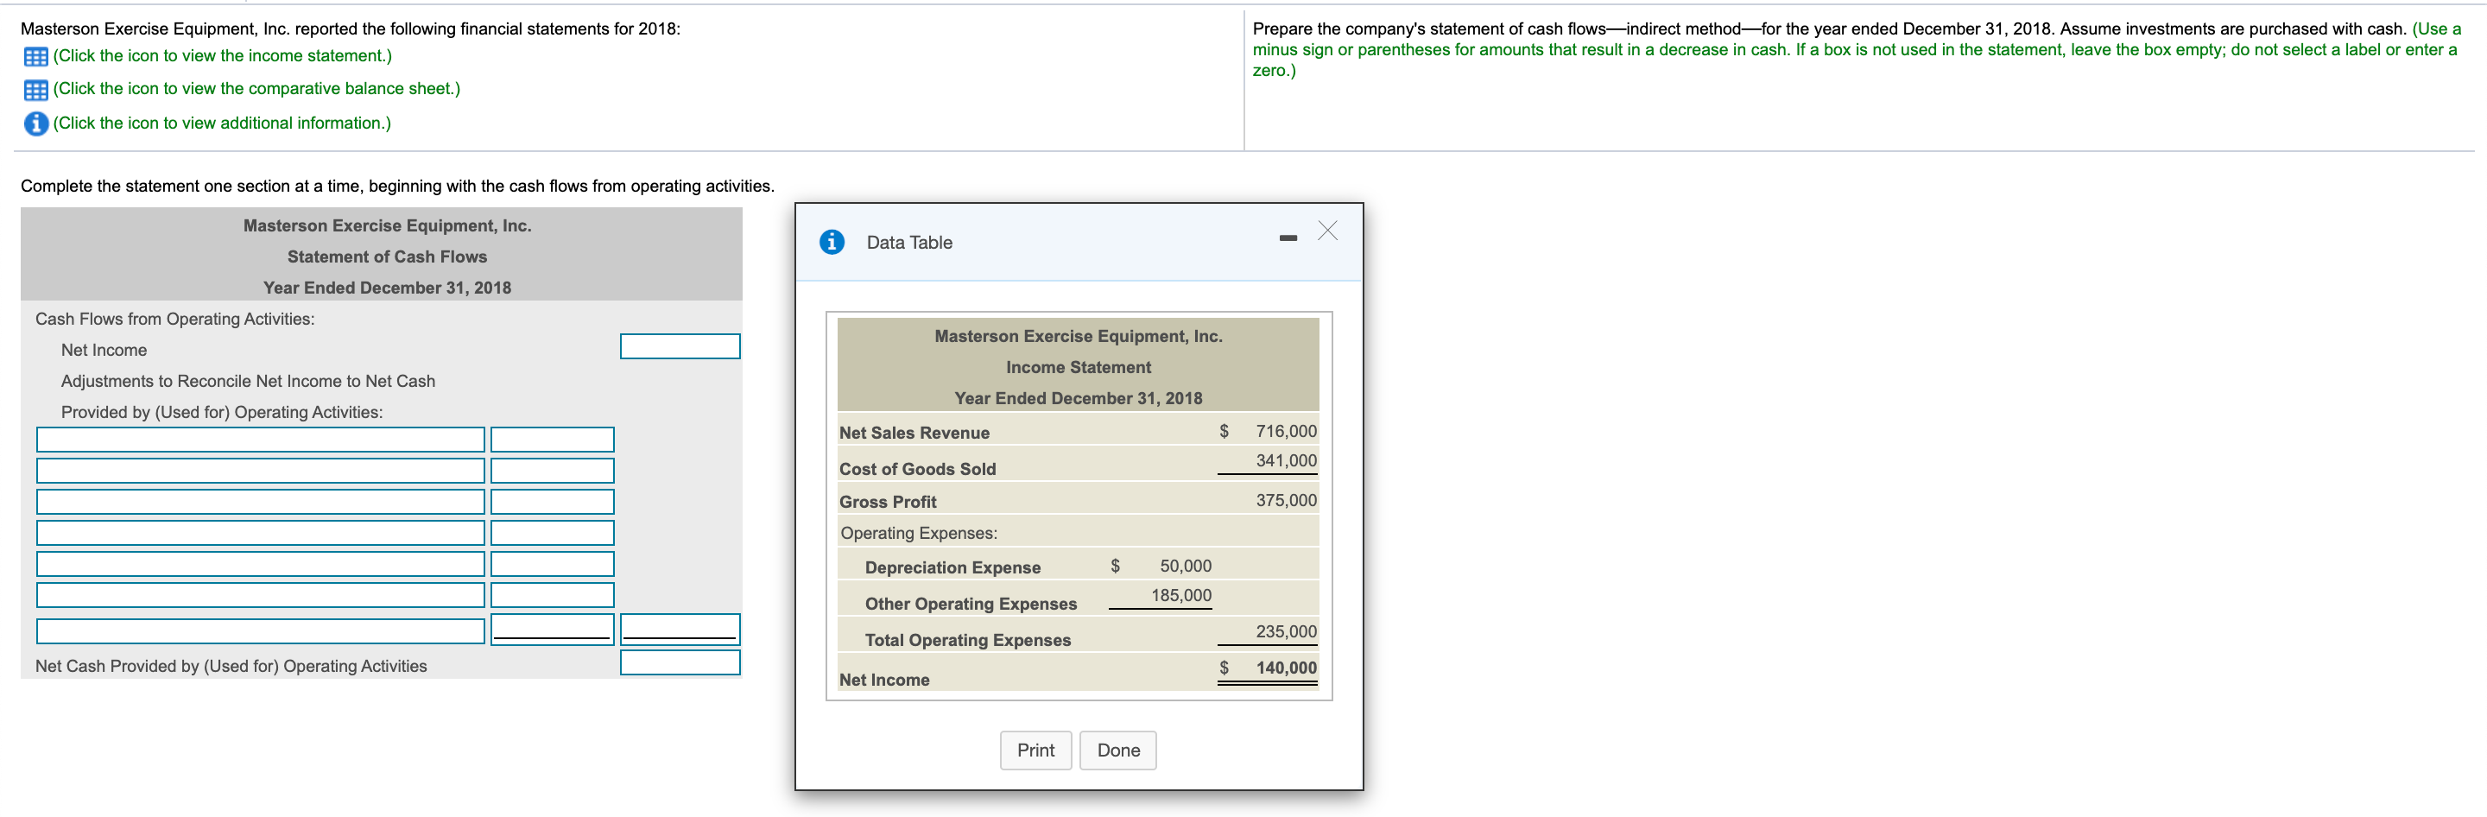Image resolution: width=2487 pixels, height=817 pixels.
Task: Click the Net Income value 140,000
Action: (1286, 668)
